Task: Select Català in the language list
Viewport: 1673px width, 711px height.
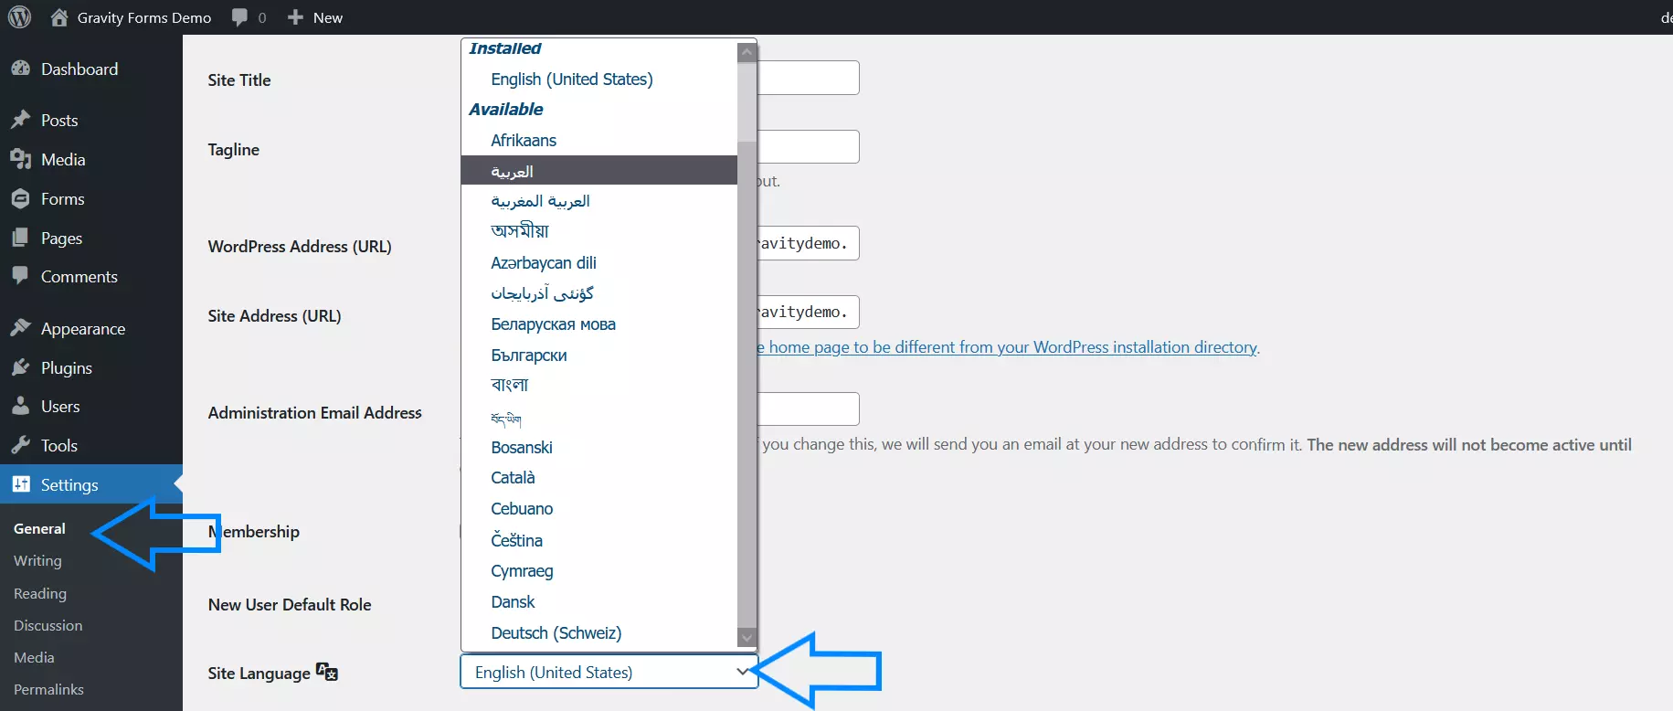Action: pyautogui.click(x=513, y=478)
